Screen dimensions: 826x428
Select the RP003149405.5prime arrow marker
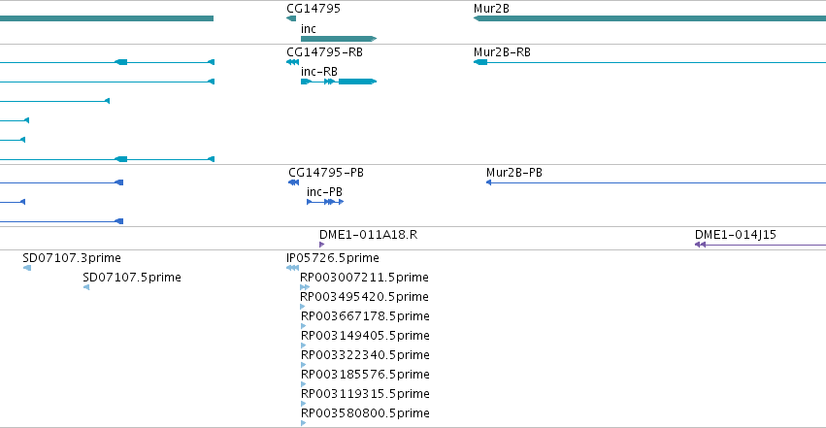click(304, 346)
